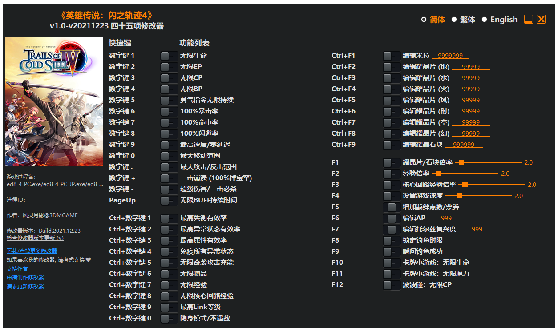Open 下载/查找更多修改器 link
Viewport: 558px width, 328px height.
click(x=32, y=251)
